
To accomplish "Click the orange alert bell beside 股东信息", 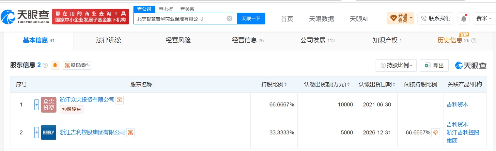I will [x=55, y=65].
